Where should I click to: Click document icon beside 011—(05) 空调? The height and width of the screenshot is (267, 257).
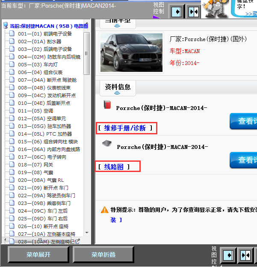coord(12,110)
